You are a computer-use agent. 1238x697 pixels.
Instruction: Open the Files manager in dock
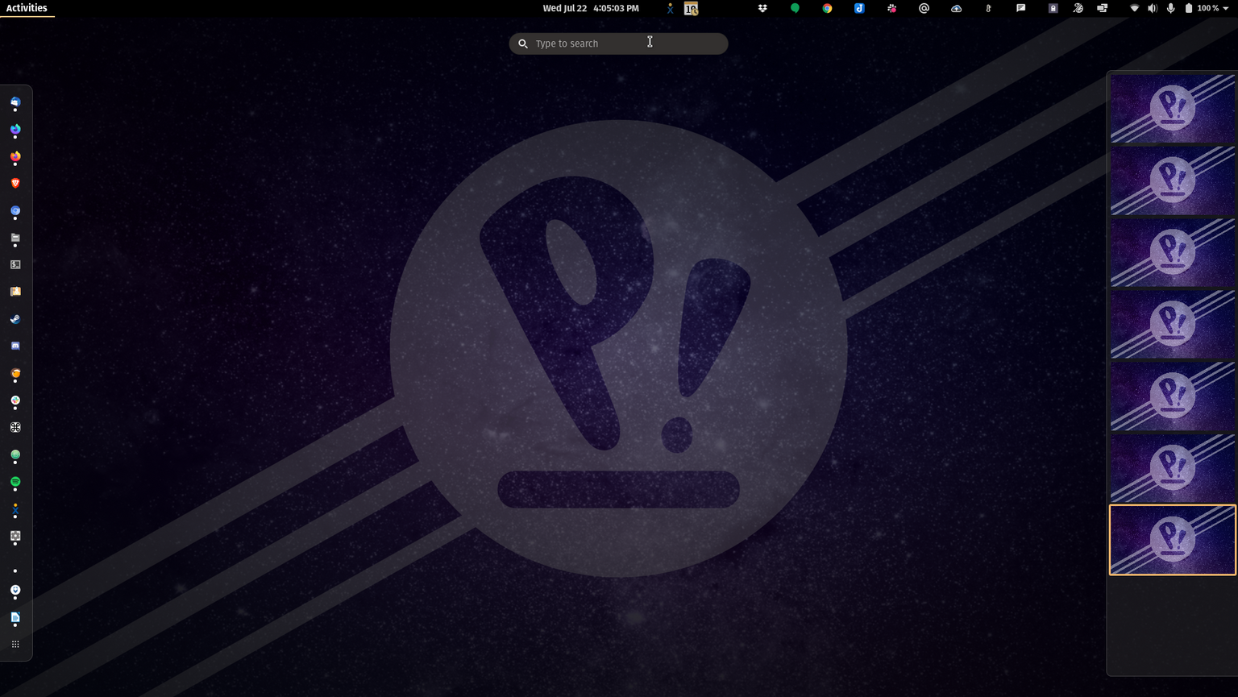click(x=15, y=238)
